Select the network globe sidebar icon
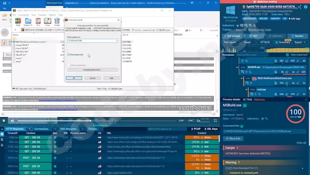Image resolution: width=310 pixels, height=175 pixels. point(2,134)
